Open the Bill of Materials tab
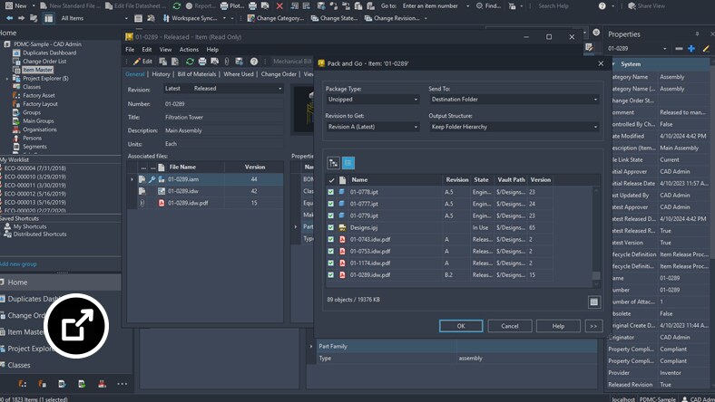 [197, 74]
